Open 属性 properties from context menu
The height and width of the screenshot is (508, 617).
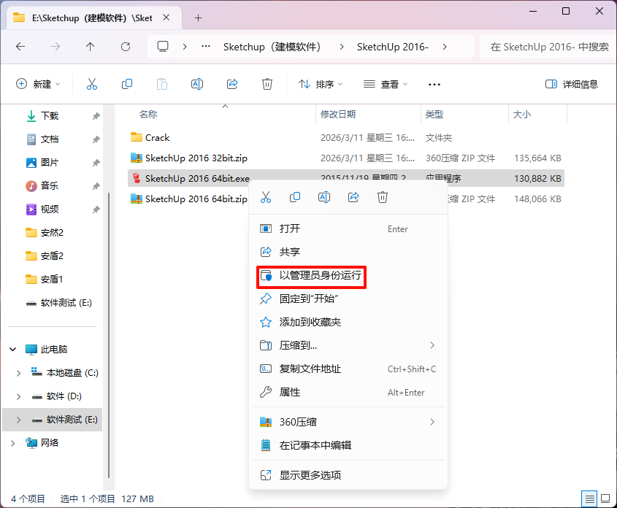pos(348,393)
